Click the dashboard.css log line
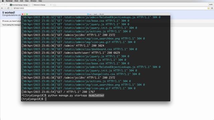 (x=79, y=49)
